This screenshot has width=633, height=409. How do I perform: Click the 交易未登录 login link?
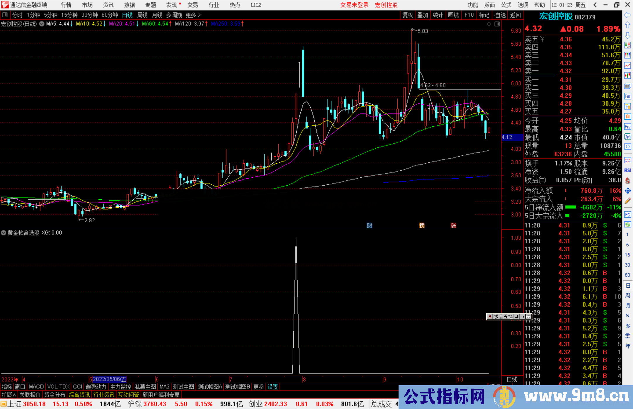pos(354,5)
